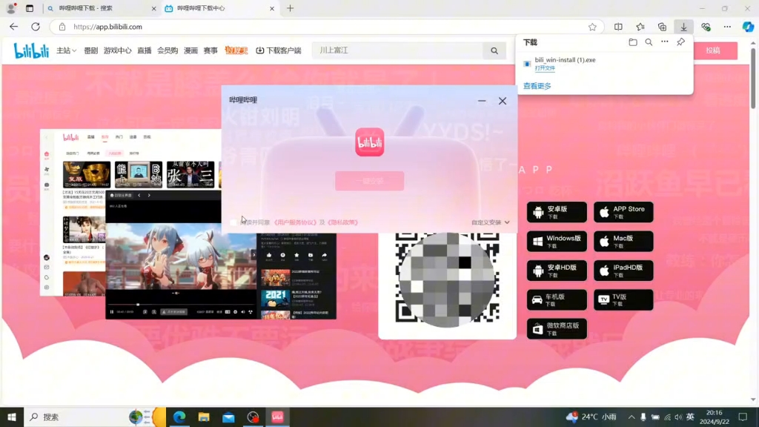Reload the page with the refresh icon
Image resolution: width=759 pixels, height=427 pixels.
click(x=36, y=27)
